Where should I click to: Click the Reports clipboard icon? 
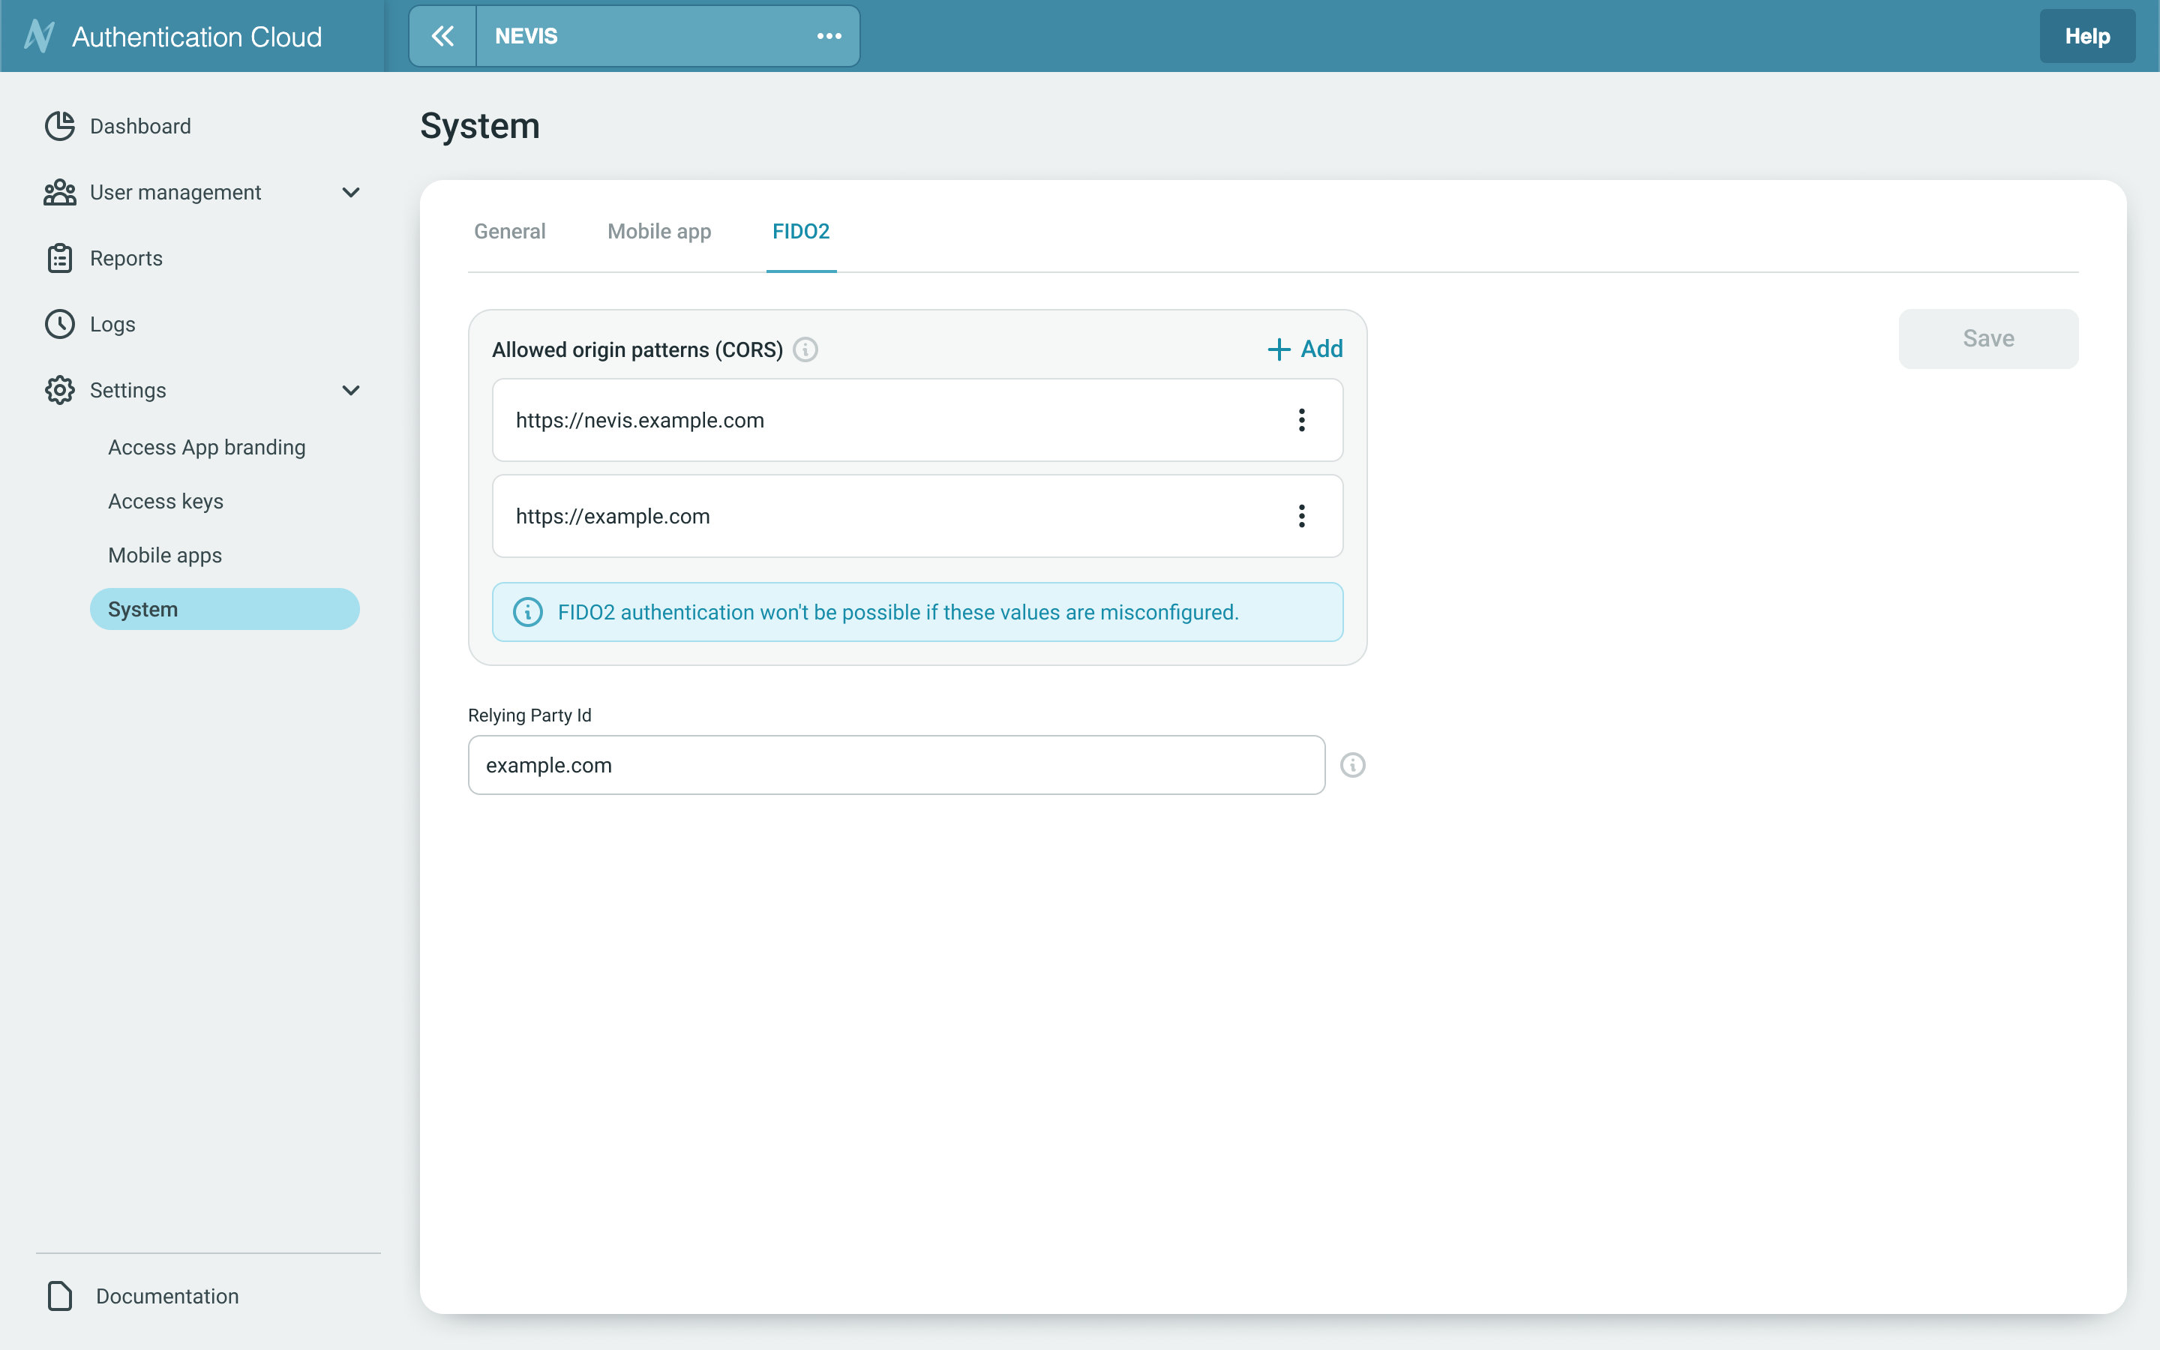[59, 258]
